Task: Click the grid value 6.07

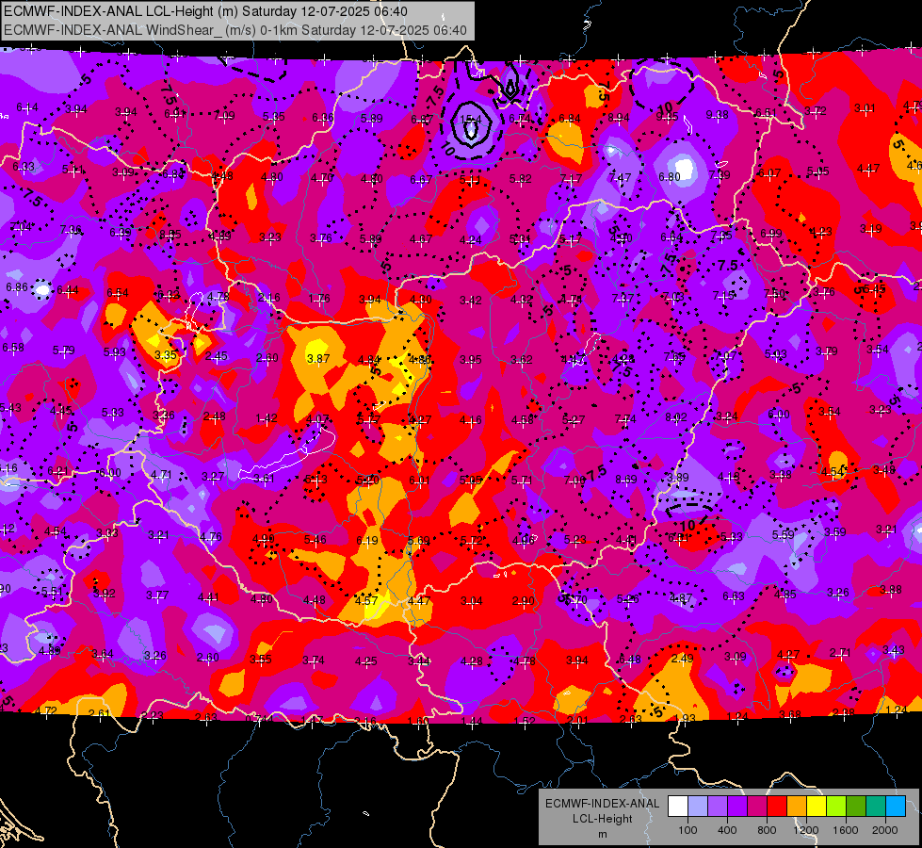Action: pos(769,173)
